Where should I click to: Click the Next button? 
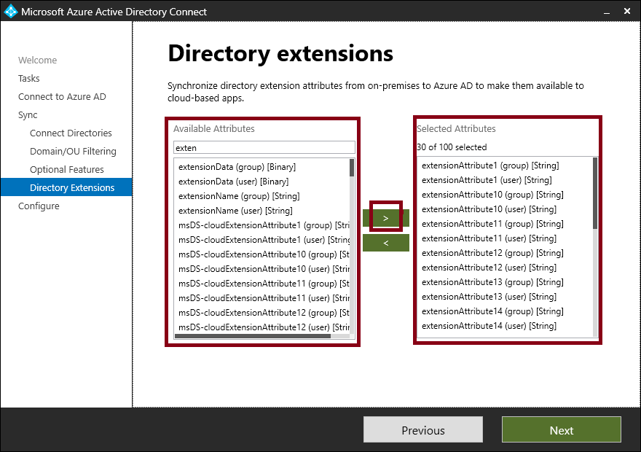pyautogui.click(x=562, y=430)
